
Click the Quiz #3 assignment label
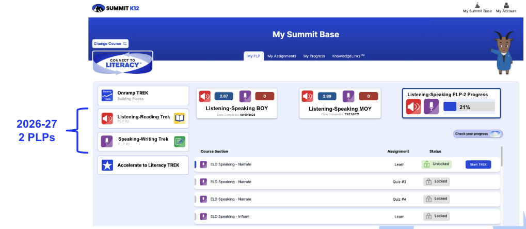[x=399, y=181]
